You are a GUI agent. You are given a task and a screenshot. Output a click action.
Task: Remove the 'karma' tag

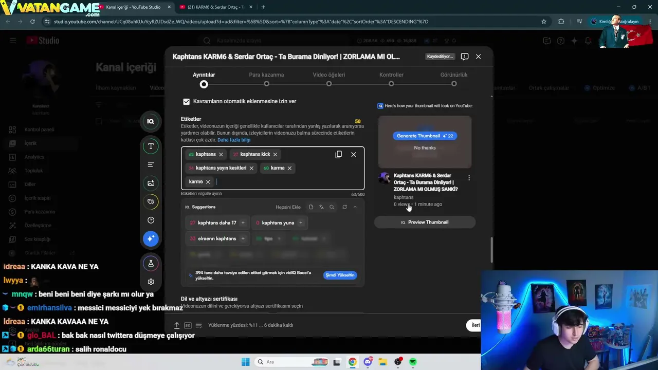point(289,168)
